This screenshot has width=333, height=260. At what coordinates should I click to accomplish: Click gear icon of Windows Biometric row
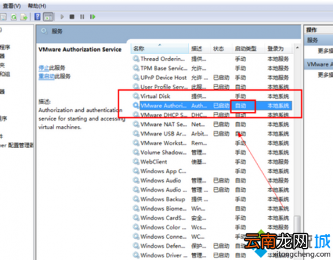pos(136,208)
